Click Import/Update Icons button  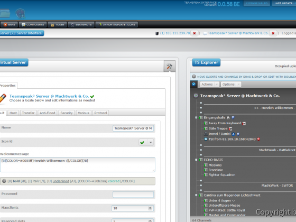tap(117, 24)
